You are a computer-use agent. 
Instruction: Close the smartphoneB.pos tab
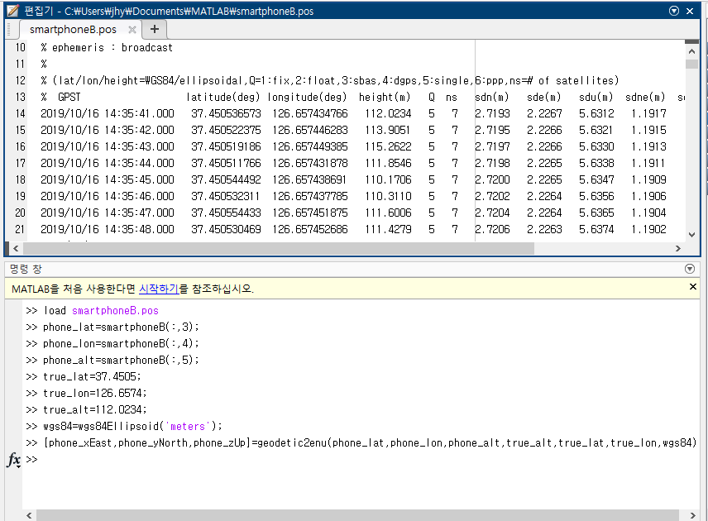coord(132,27)
